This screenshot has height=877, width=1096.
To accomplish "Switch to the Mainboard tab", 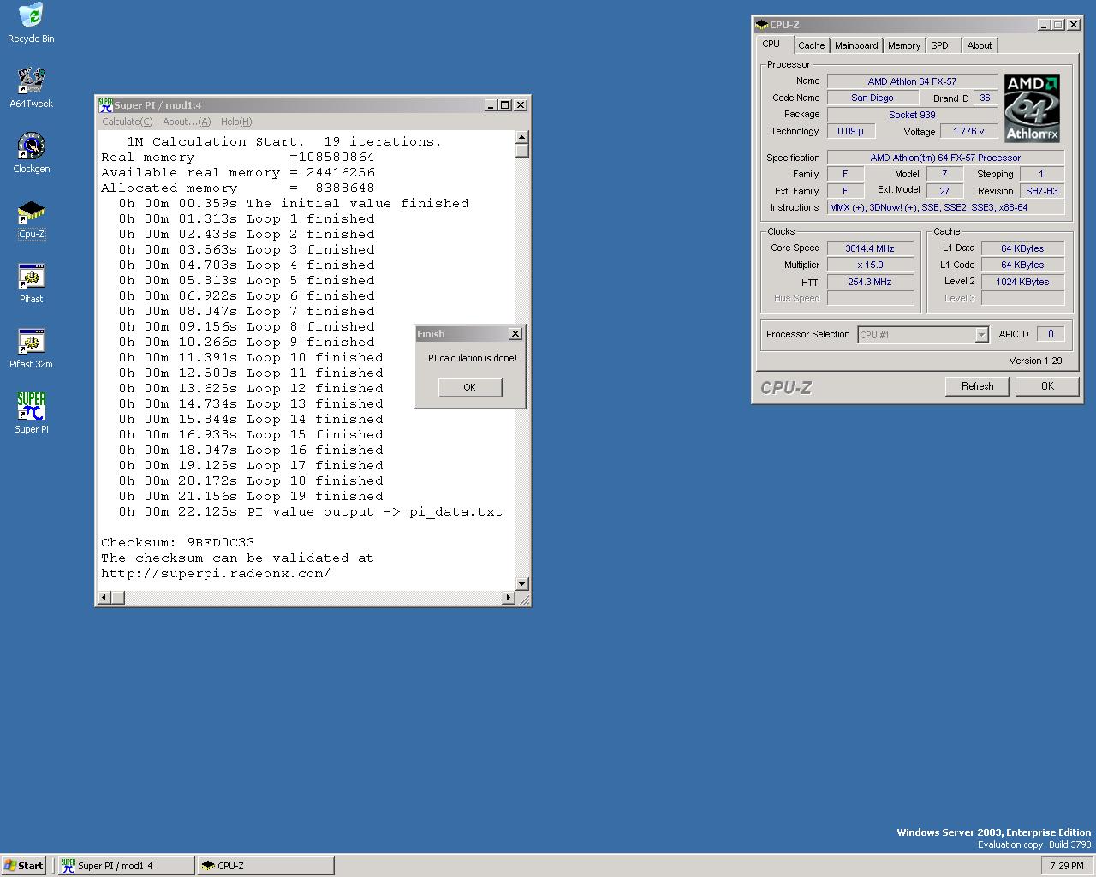I will tap(856, 45).
